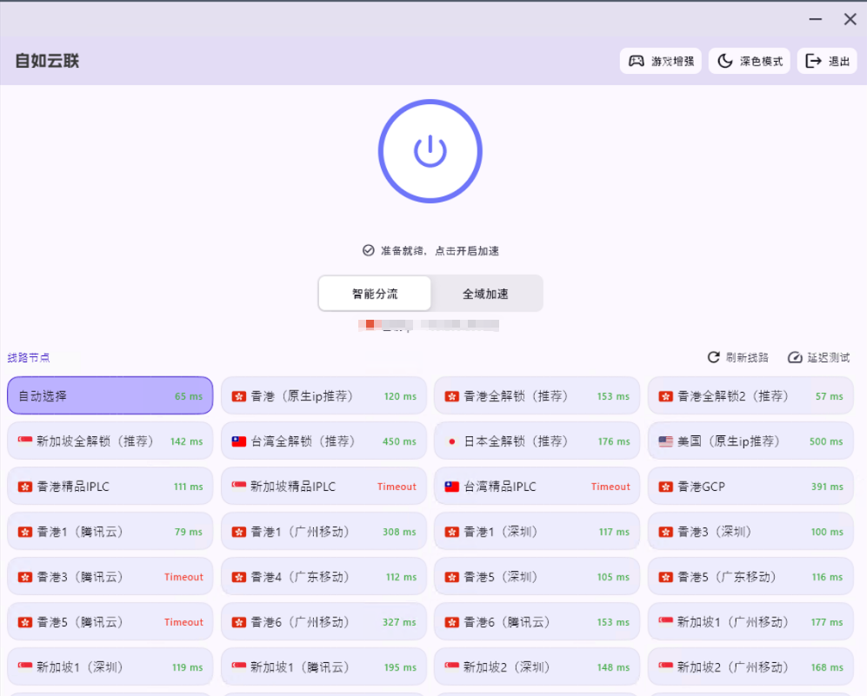Enable 游戏增强 mode

click(660, 60)
